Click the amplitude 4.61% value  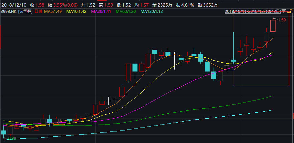tap(188, 5)
